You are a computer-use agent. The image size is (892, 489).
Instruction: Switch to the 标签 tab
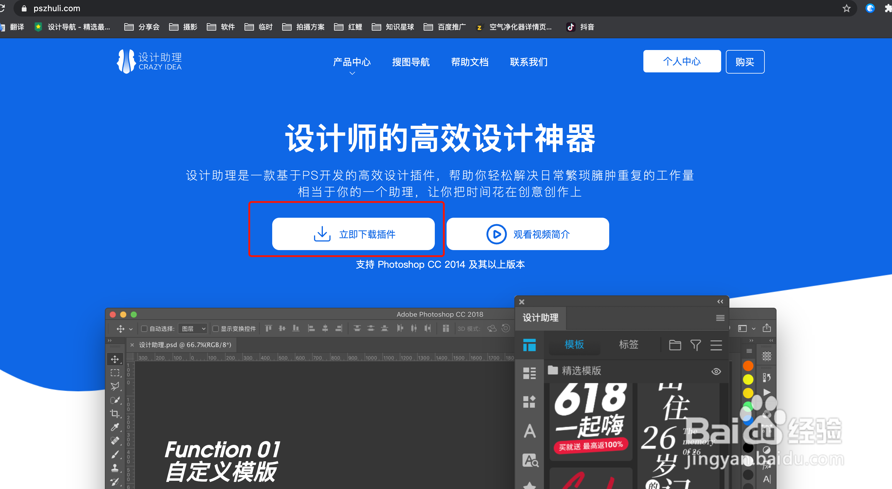click(628, 344)
